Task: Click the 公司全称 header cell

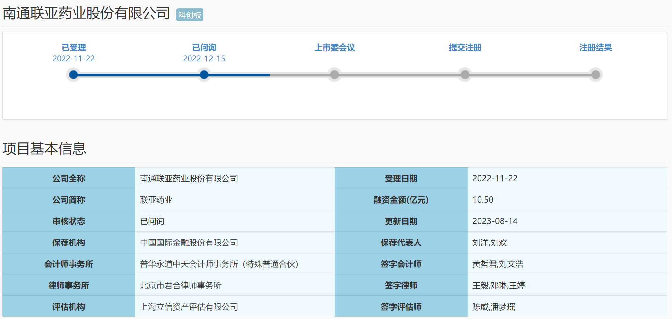Action: tap(69, 178)
